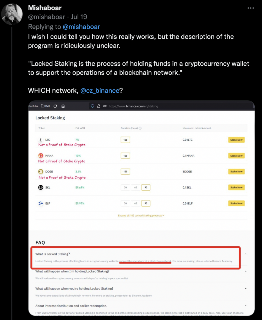Expand all 102 Locked Staking products
This screenshot has width=262, height=320.
coord(141,216)
